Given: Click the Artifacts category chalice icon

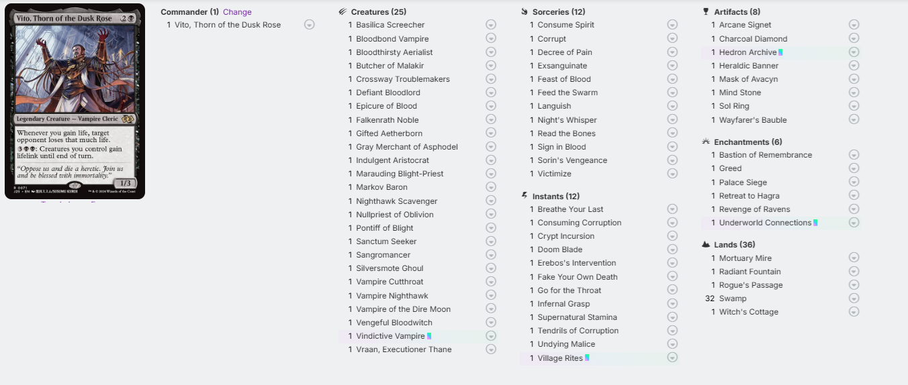Looking at the screenshot, I should [706, 11].
